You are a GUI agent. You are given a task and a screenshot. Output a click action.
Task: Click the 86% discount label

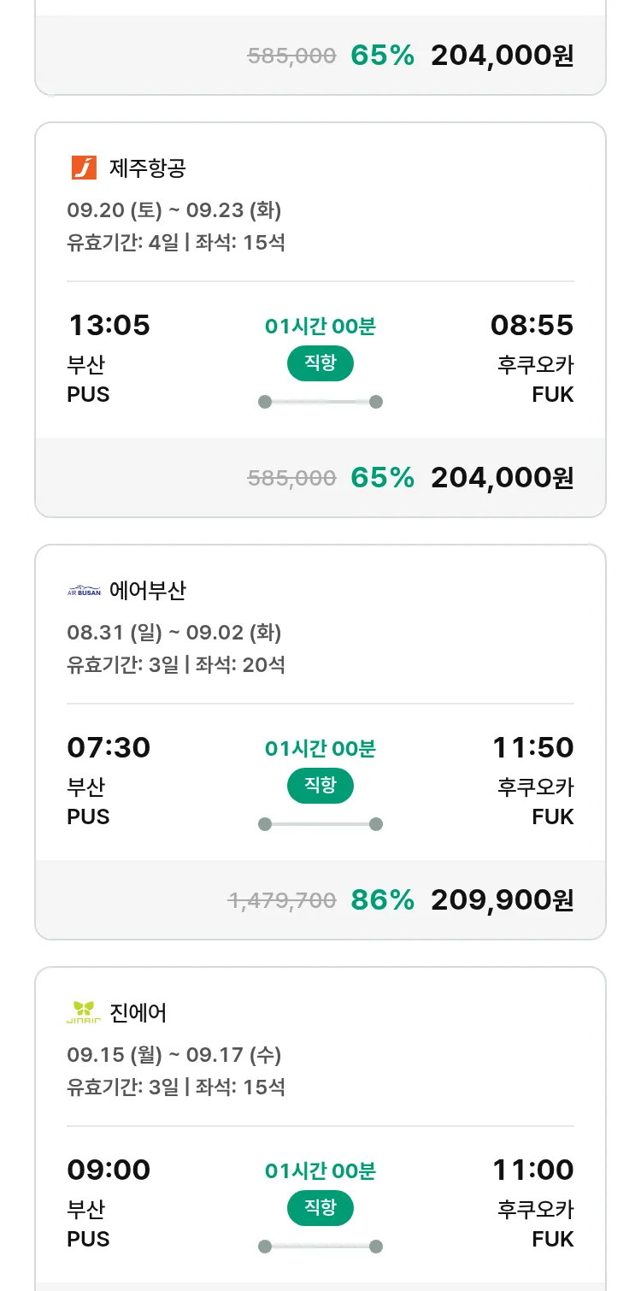pyautogui.click(x=382, y=899)
